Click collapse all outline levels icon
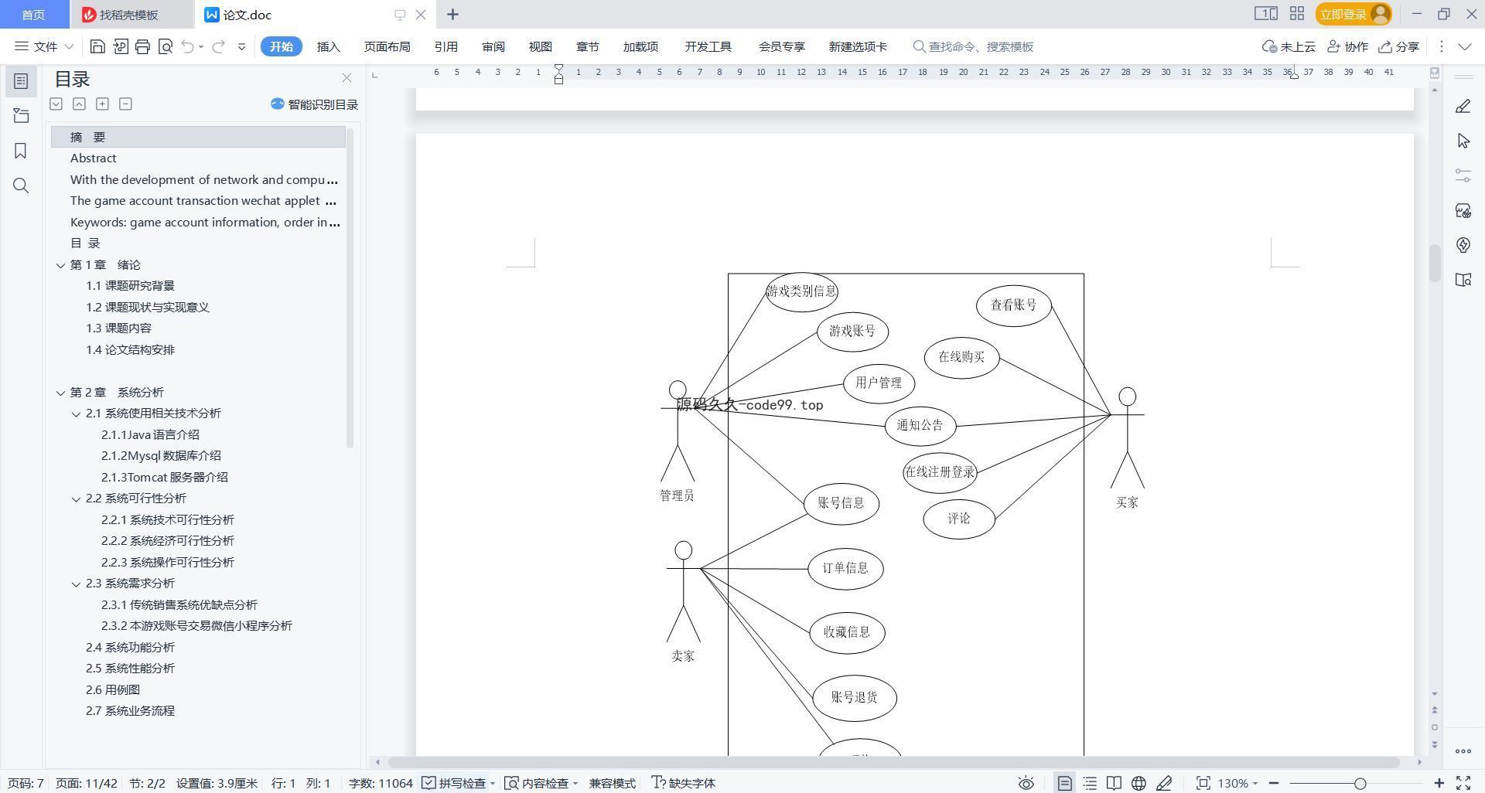Viewport: 1485px width, 793px height. pyautogui.click(x=79, y=104)
